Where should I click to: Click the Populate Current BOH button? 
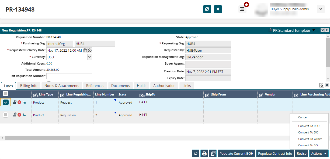(237, 153)
